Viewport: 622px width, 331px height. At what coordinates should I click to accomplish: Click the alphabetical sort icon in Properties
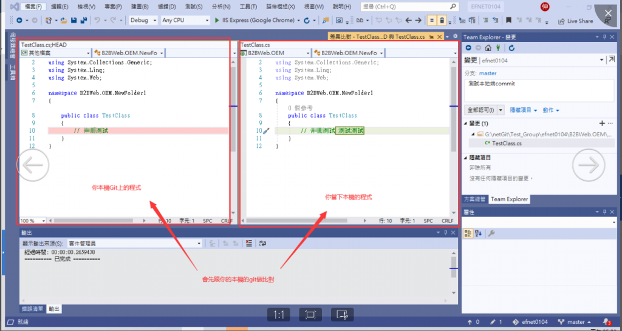(479, 233)
